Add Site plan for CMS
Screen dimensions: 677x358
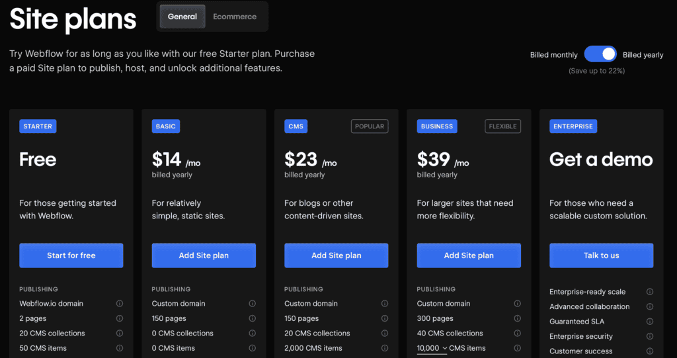click(x=337, y=255)
